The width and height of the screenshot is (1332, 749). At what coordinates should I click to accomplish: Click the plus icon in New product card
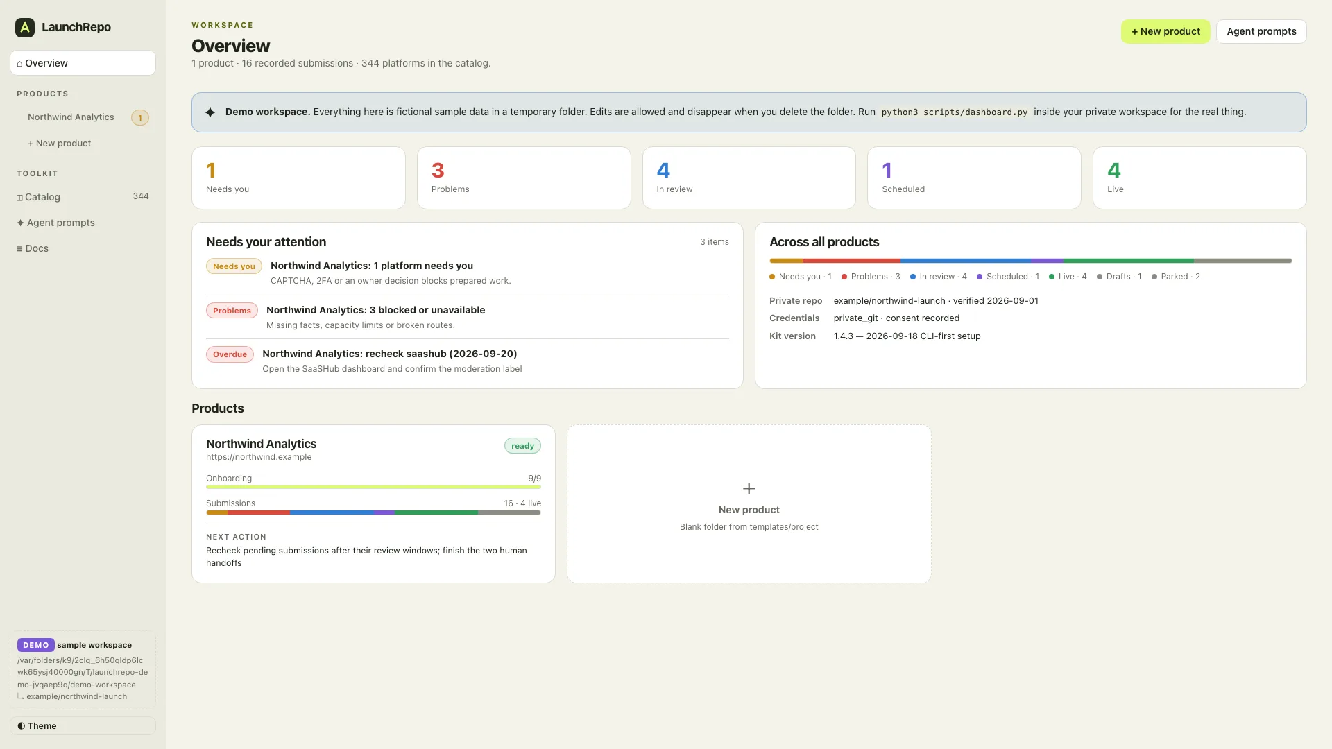click(x=749, y=489)
